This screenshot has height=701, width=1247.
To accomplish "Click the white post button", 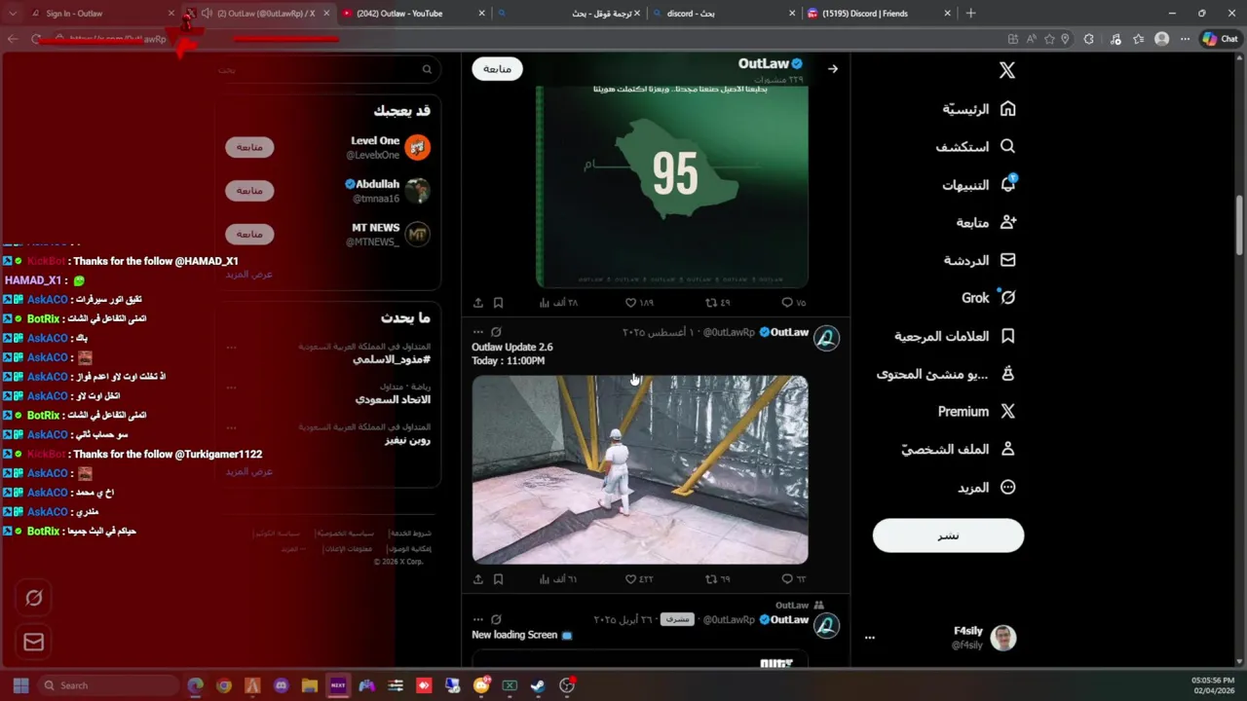I will [x=948, y=535].
